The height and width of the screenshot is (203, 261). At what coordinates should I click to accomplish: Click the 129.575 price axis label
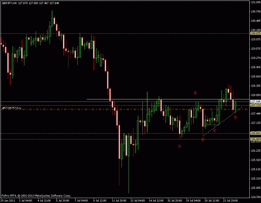256,49
